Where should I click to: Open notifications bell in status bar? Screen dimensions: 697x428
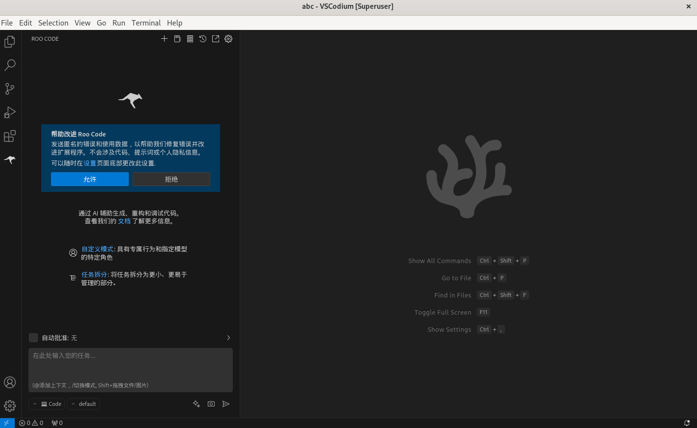tap(687, 423)
